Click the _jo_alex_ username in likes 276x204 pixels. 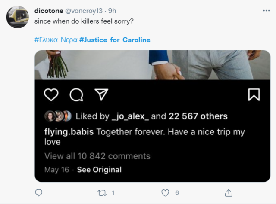(129, 116)
